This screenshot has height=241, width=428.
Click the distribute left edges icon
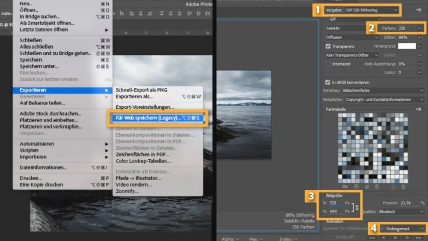[x=190, y=13]
